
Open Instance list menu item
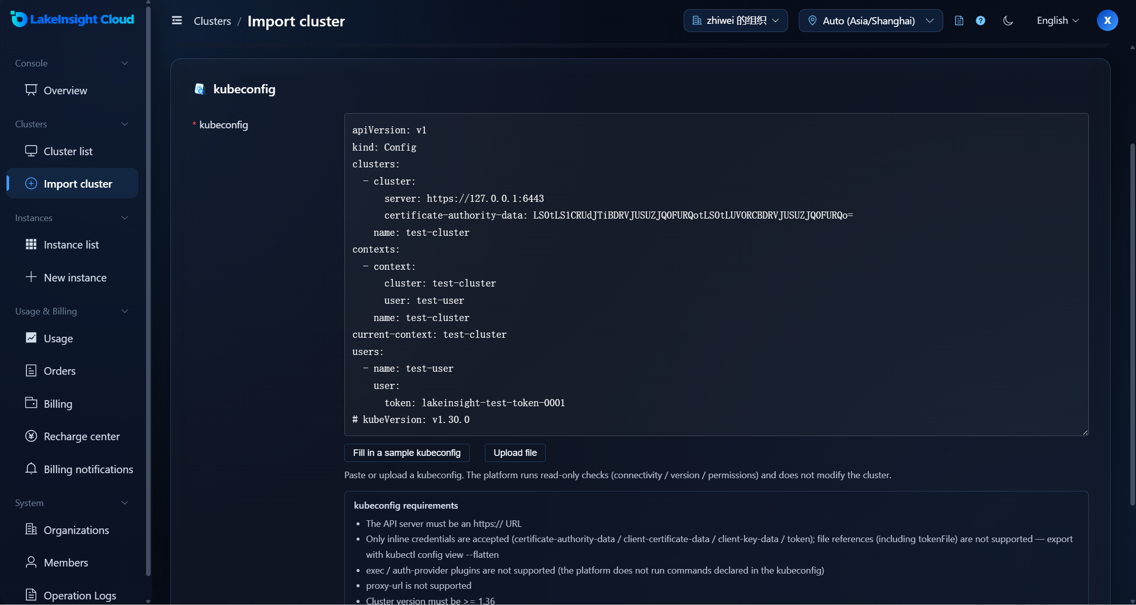pyautogui.click(x=72, y=244)
